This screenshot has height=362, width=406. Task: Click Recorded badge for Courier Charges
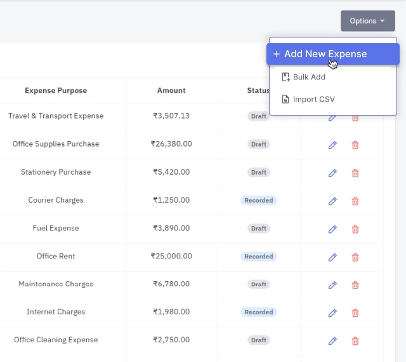pos(259,201)
